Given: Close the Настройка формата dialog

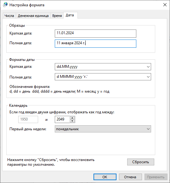Looking at the screenshot, I should click(165, 5).
